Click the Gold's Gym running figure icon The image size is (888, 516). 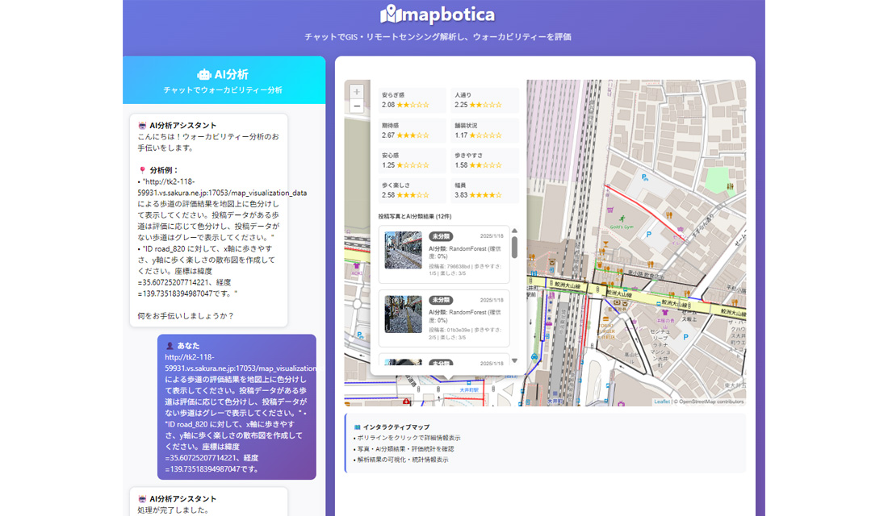coord(622,218)
